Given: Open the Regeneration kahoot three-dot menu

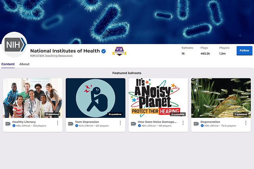Looking at the screenshot, I should 246,123.
